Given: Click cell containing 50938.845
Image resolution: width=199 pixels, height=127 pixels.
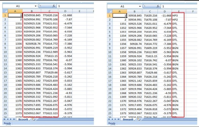Looking at the screenshot, I should (135, 16).
